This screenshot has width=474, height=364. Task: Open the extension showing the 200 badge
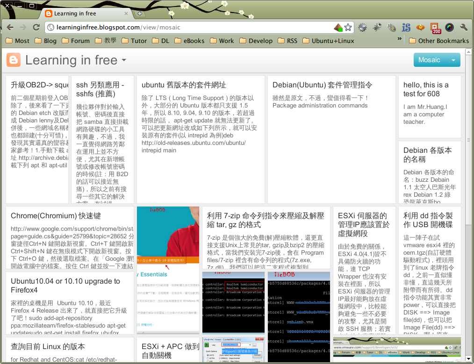(435, 28)
